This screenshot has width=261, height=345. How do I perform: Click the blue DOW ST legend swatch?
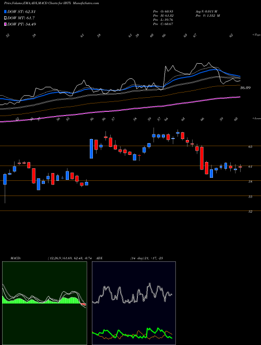[5, 11]
